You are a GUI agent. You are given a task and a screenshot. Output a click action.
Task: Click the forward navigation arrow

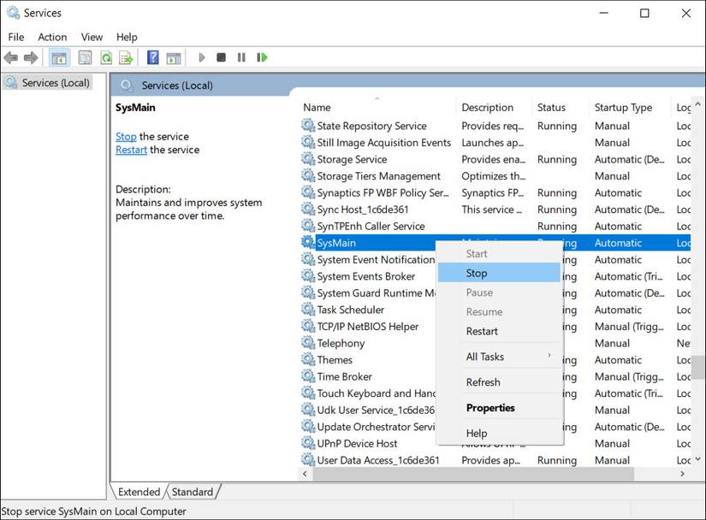pos(31,57)
